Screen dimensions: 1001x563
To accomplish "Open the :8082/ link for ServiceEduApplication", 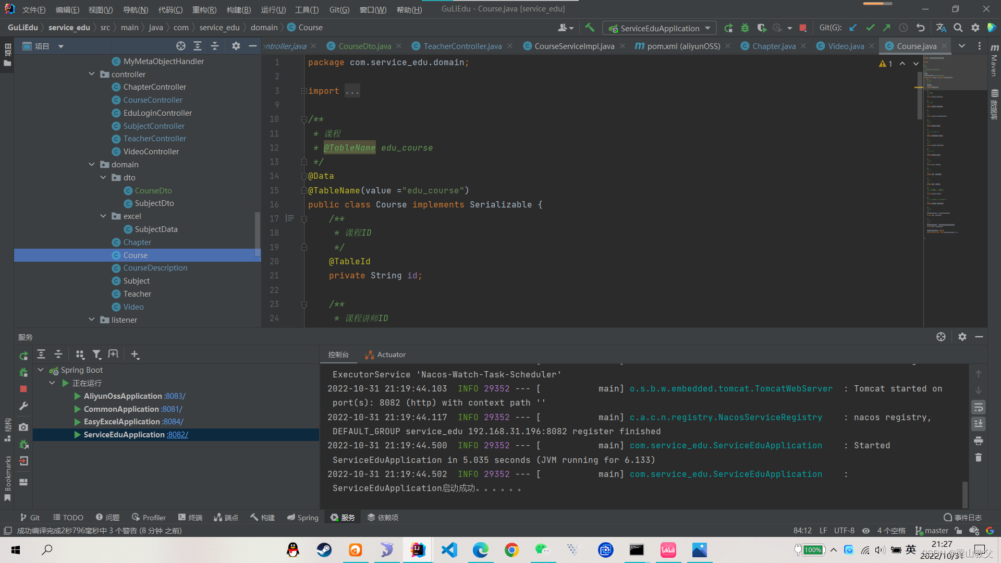I will click(177, 435).
